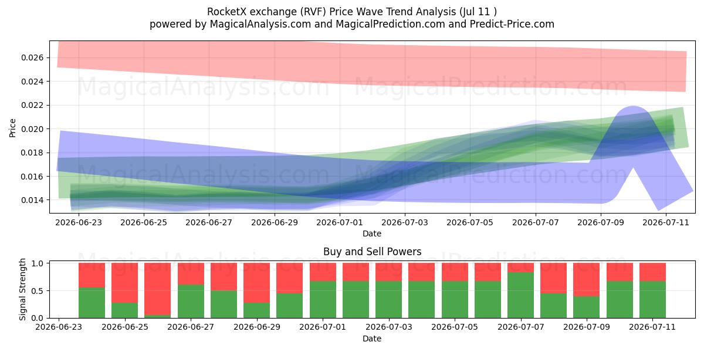This screenshot has width=704, height=352.
Task: Click the 0.0 signal strength tick label
Action: coord(38,318)
